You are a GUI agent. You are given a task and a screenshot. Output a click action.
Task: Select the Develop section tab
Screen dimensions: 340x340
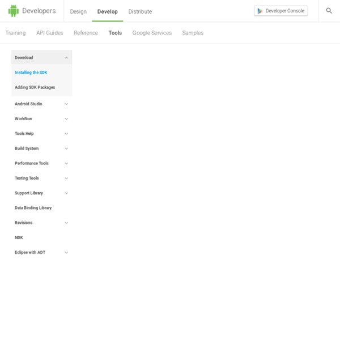pyautogui.click(x=107, y=11)
